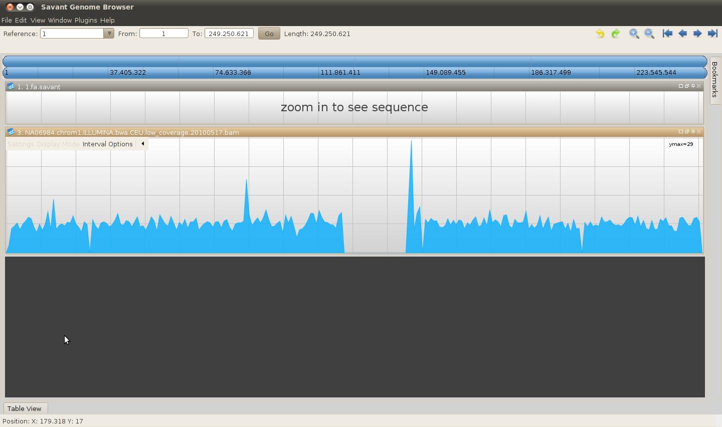
Task: Open the Edit menu
Action: 21,20
